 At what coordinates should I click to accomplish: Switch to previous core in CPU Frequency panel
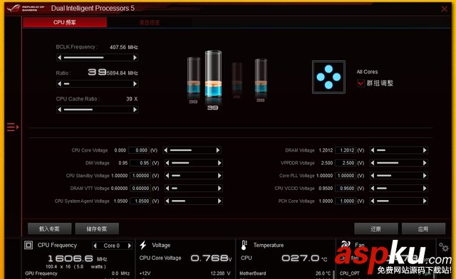[95, 246]
